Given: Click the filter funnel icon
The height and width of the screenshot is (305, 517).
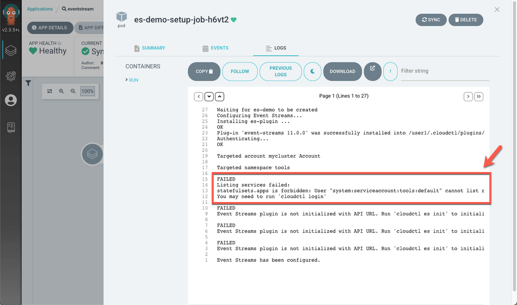Looking at the screenshot, I should pos(28,83).
